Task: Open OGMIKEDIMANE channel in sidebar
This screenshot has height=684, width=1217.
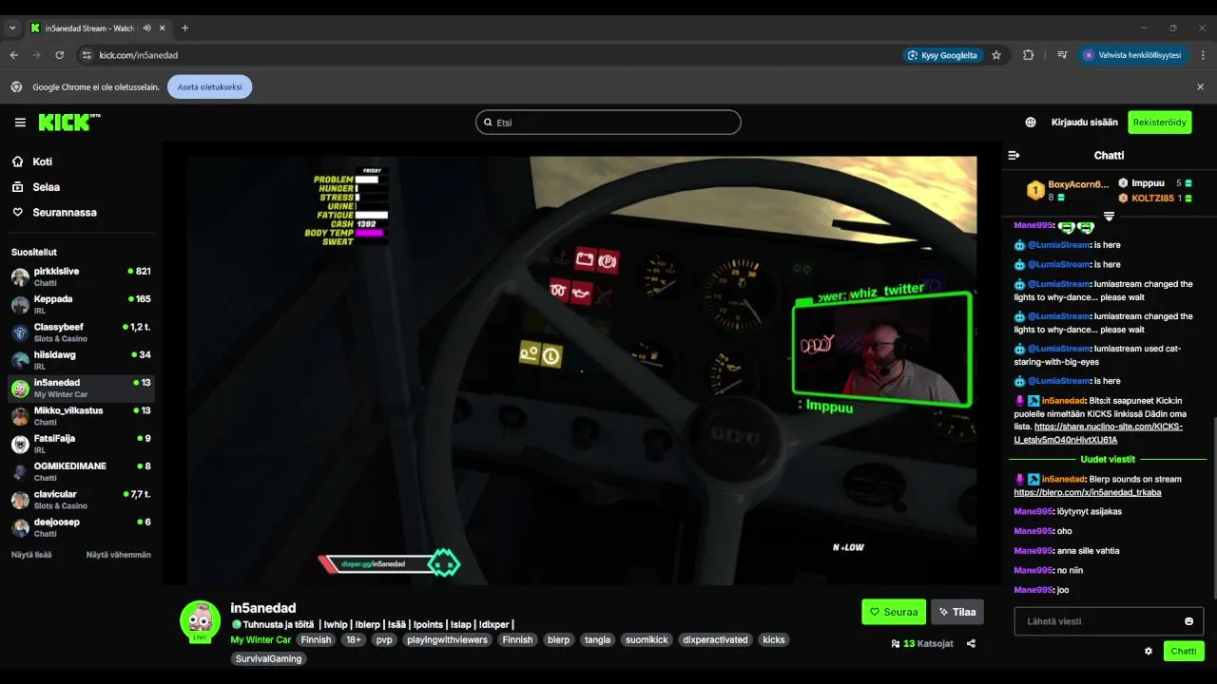Action: (x=82, y=471)
